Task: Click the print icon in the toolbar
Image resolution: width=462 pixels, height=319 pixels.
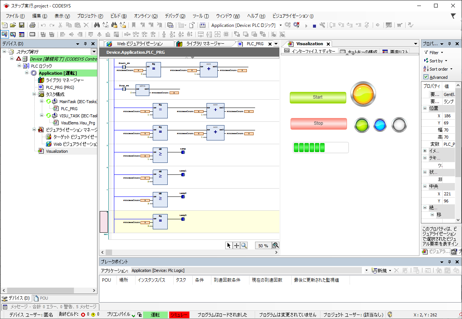Action: click(33, 25)
